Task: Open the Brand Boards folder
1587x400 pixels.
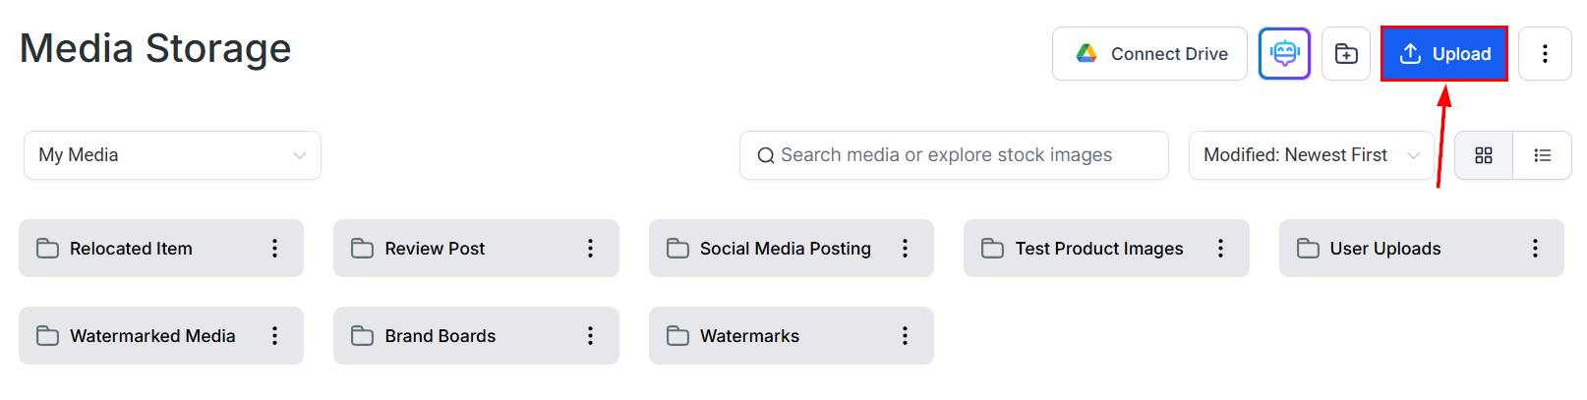Action: click(x=441, y=336)
